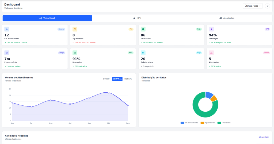Screen dimensions: 274x144
Task: Click the ATUALIZAR link in Atividades Recentes
Action: pyautogui.click(x=264, y=137)
